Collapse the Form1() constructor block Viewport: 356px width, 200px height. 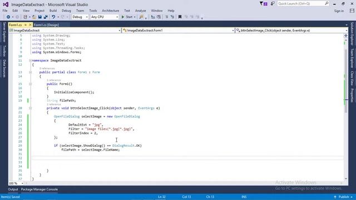[30, 84]
